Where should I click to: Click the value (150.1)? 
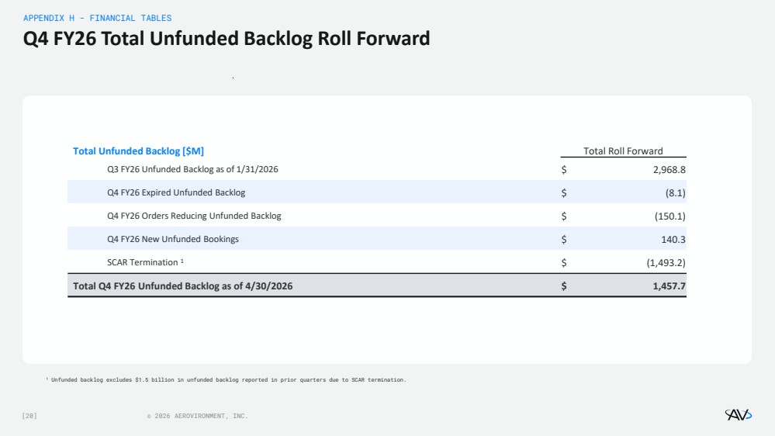[x=669, y=216]
